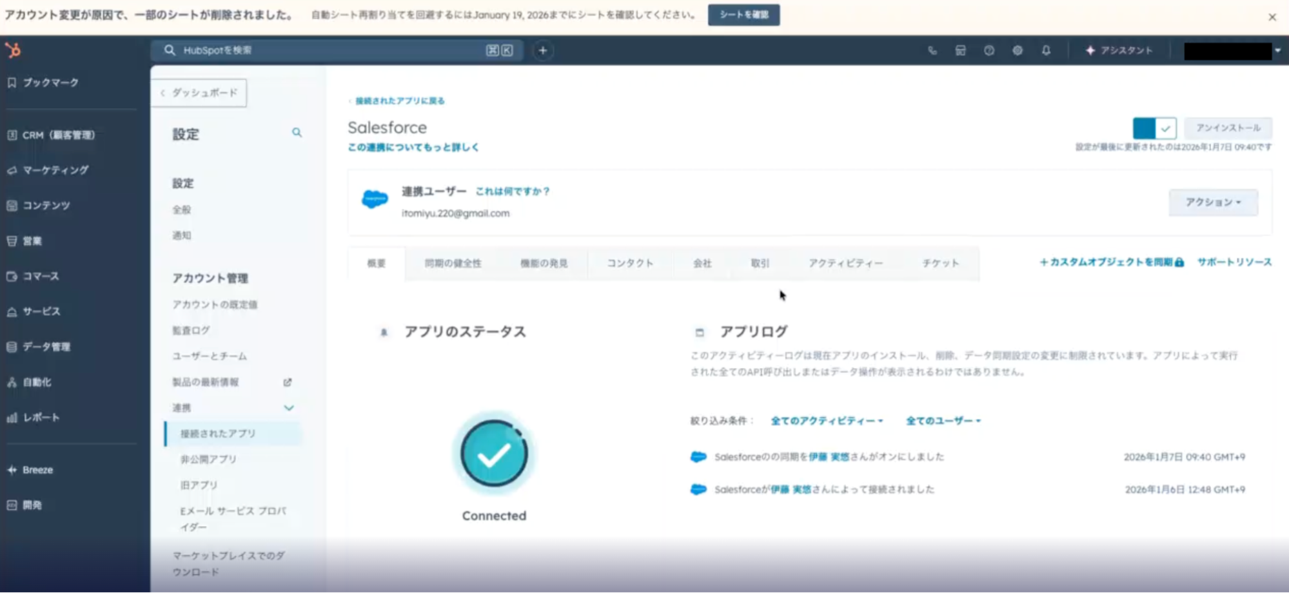
Task: Click the シートを確認 button in banner
Action: coord(743,15)
